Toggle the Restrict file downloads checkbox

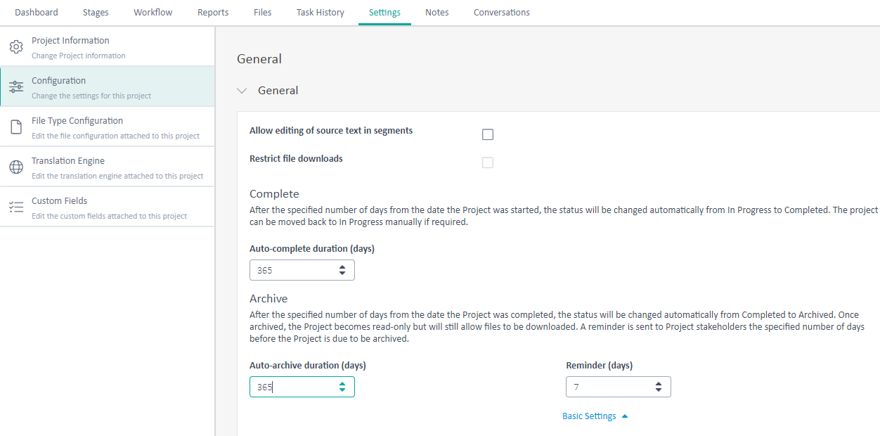(x=488, y=162)
